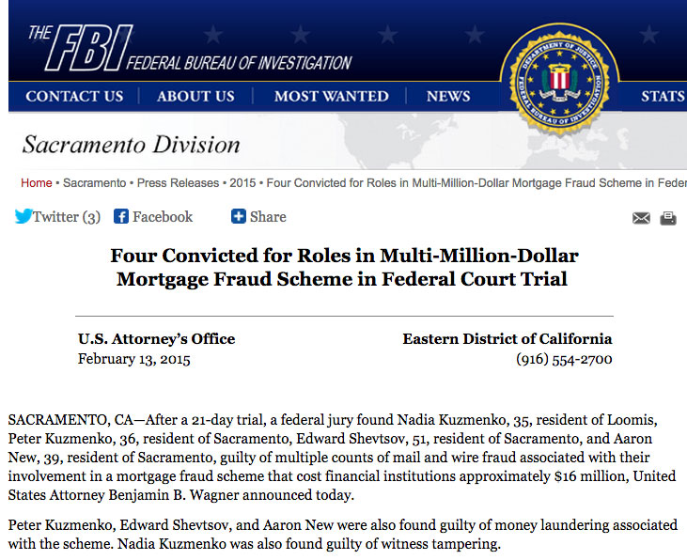Select the Press Releases breadcrumb link

[178, 182]
